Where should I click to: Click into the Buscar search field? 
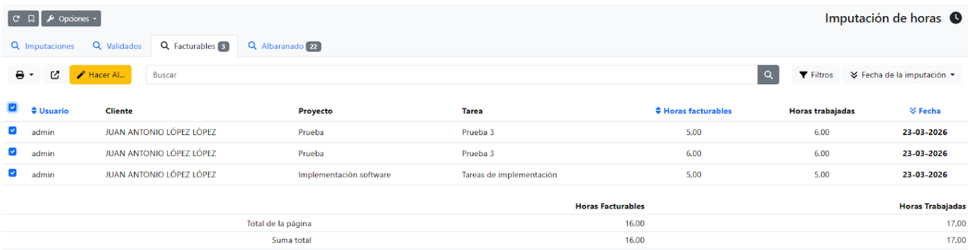tap(452, 75)
